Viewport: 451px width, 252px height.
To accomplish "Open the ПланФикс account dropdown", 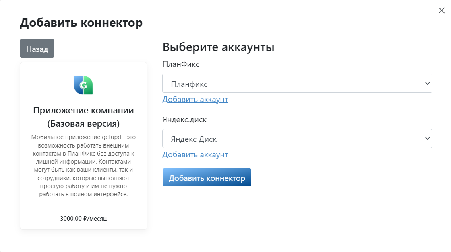I will [297, 83].
